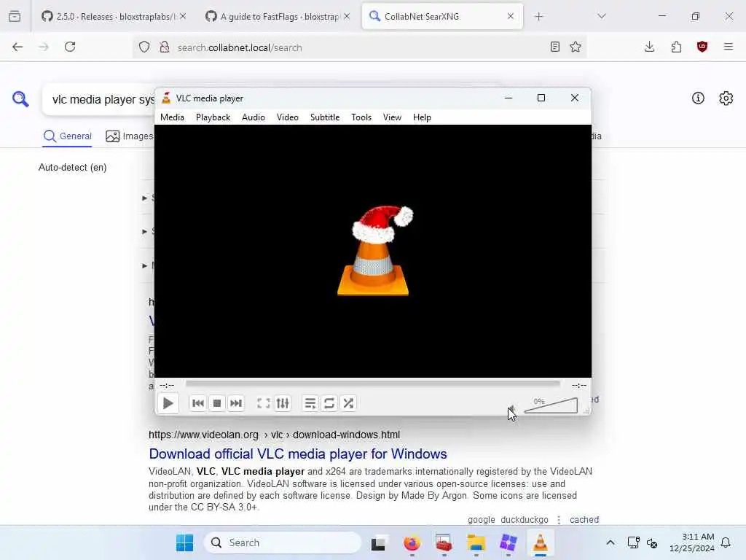
Task: Open a new Firefox tab
Action: click(x=538, y=17)
